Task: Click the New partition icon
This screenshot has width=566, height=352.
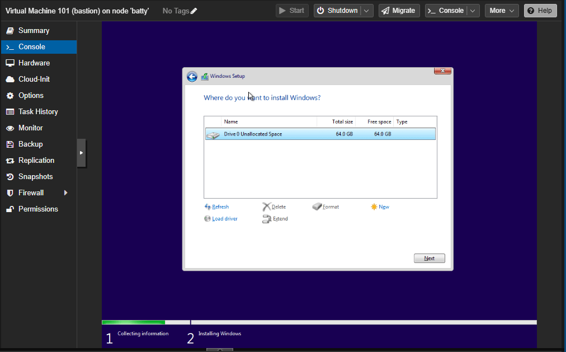Action: [374, 207]
